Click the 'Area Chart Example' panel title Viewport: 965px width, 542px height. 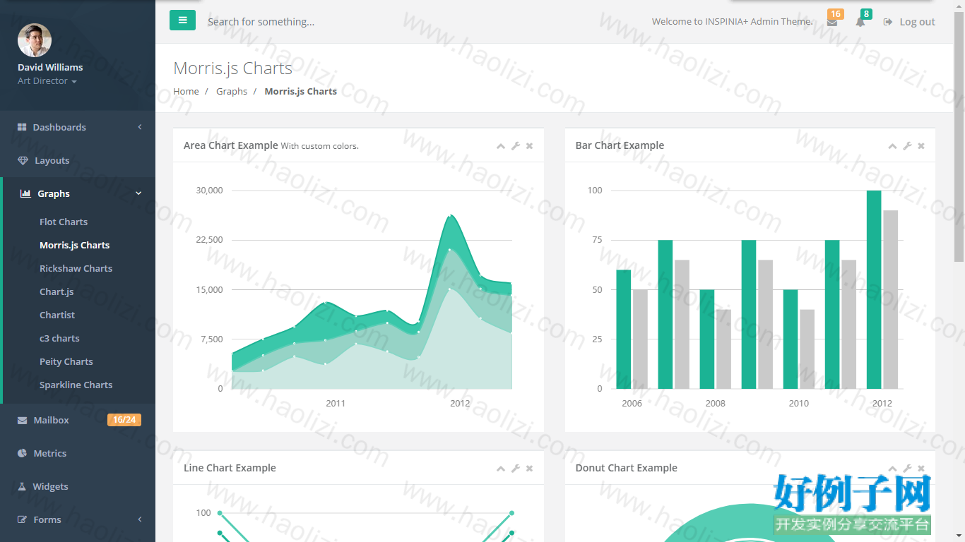[x=230, y=145]
